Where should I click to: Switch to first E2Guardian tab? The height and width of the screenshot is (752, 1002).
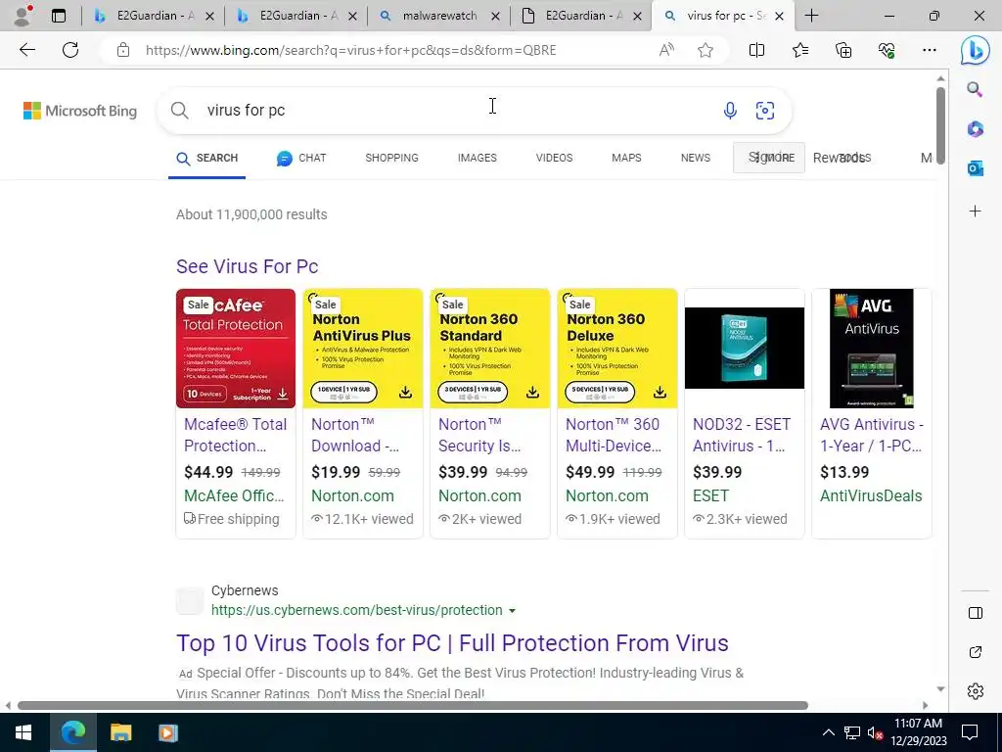pos(156,16)
